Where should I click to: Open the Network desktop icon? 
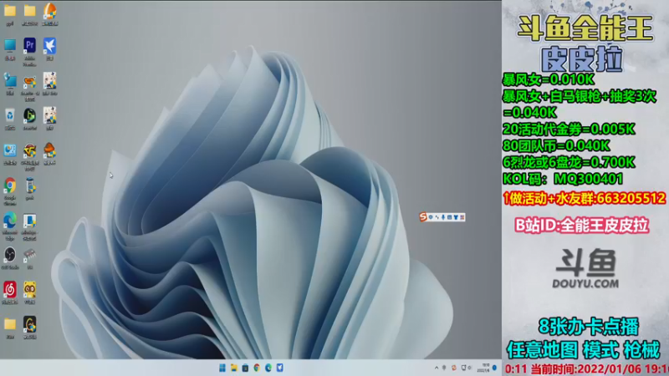(x=10, y=80)
